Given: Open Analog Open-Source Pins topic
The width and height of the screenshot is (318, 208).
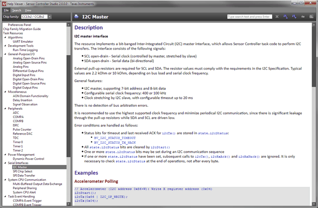Looking at the screenshot, I should pos(30,63).
